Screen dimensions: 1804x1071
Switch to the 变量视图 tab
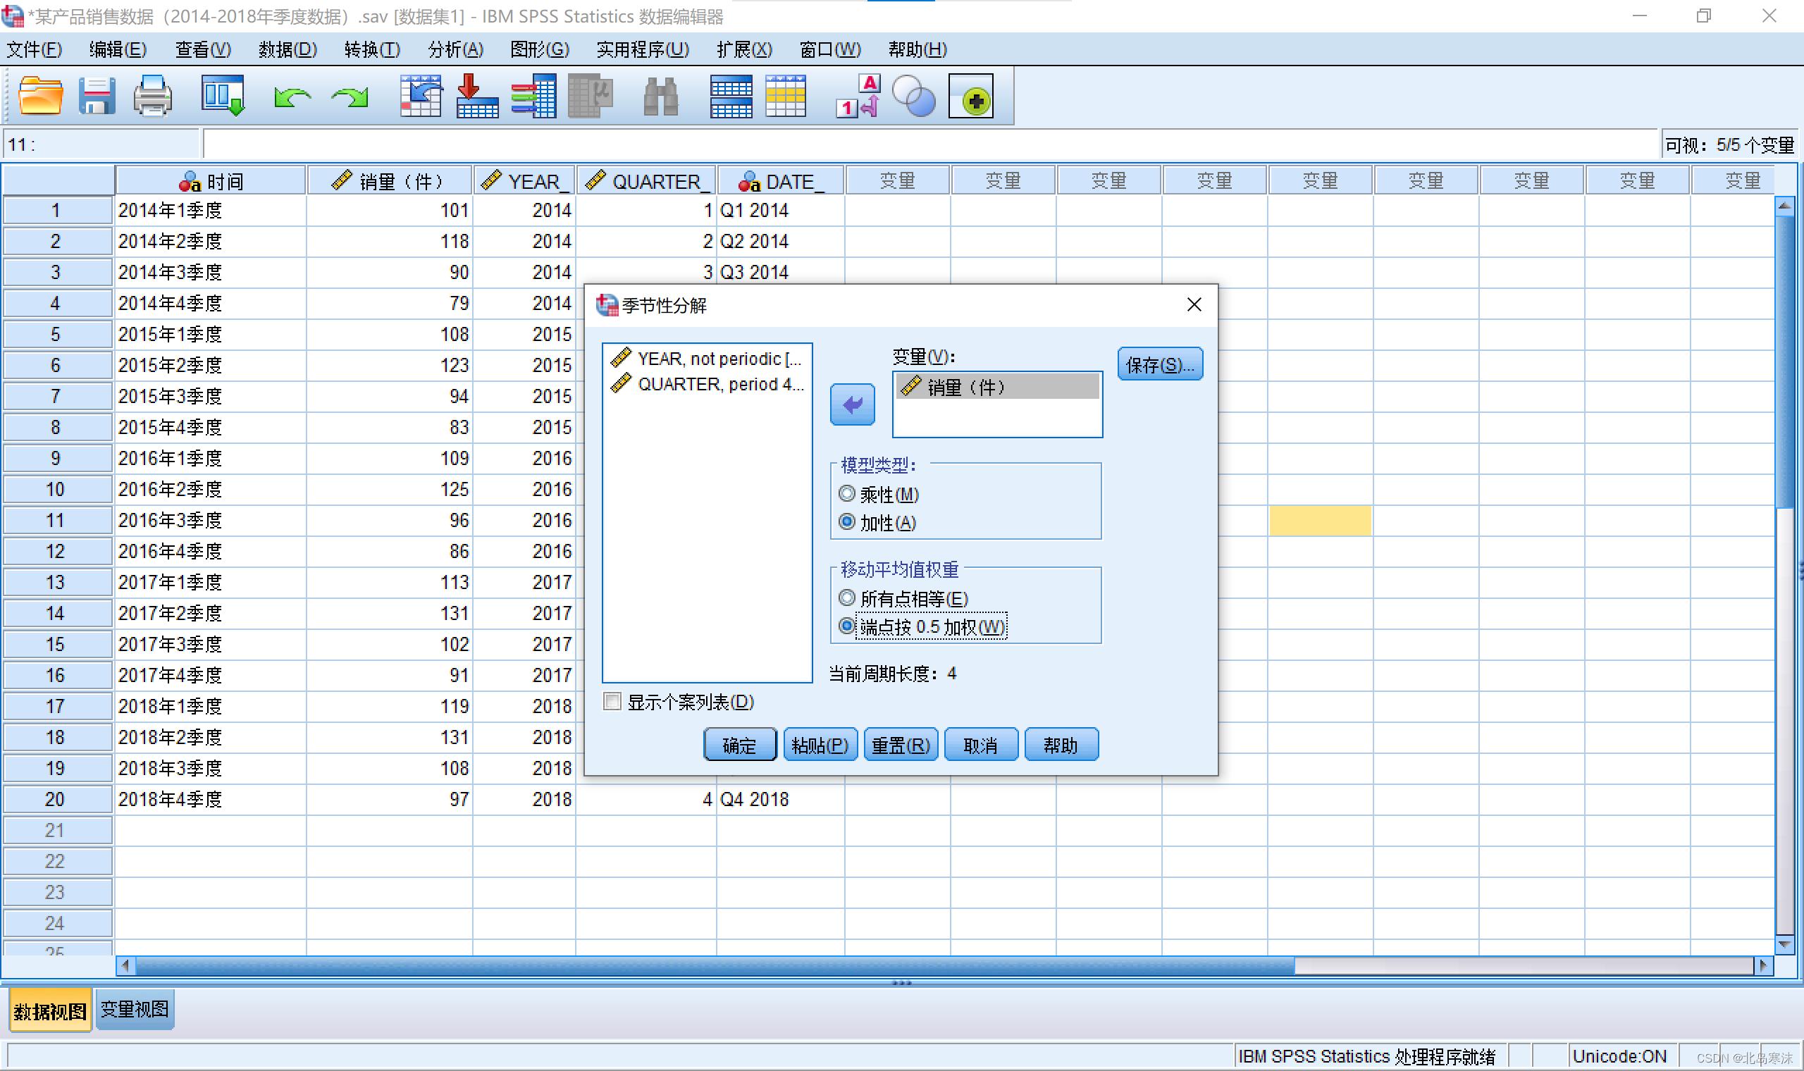(135, 1009)
